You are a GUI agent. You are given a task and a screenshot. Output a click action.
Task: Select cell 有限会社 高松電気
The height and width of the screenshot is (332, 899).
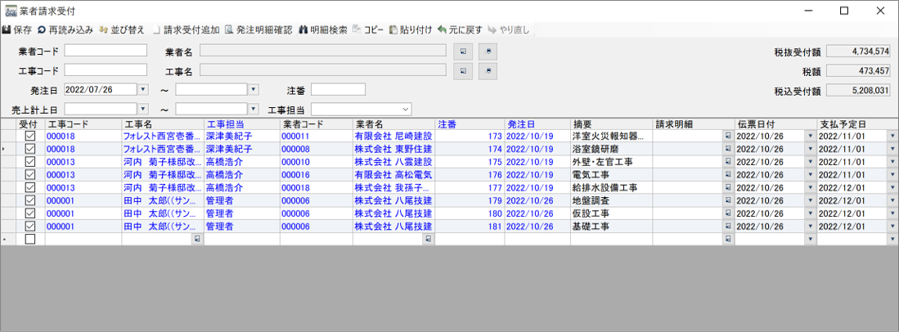(393, 175)
